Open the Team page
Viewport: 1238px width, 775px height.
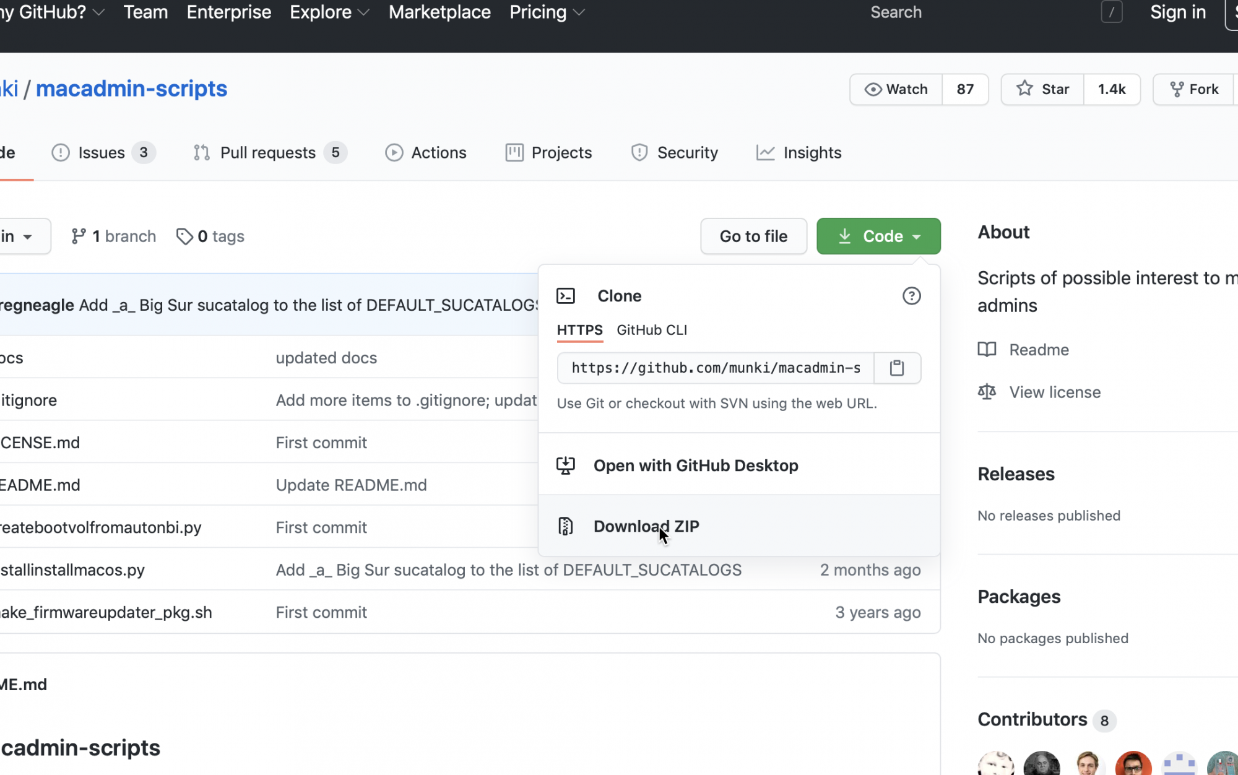(x=145, y=12)
